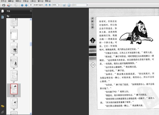
Task: Click the collaborate/share colorful icon
Action: [x=8, y=5]
